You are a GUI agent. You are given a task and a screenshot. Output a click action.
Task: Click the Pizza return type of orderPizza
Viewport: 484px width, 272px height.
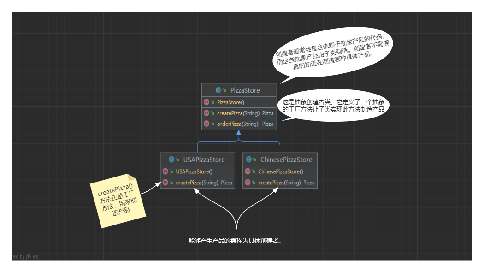(268, 124)
